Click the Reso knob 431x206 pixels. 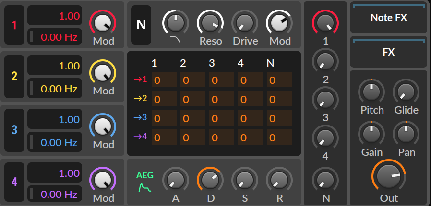click(x=210, y=23)
